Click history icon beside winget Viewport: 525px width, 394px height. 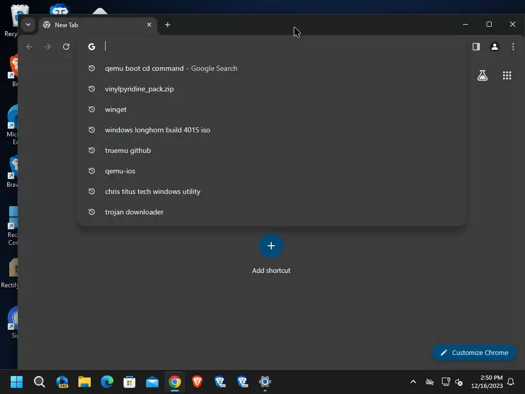tap(91, 109)
